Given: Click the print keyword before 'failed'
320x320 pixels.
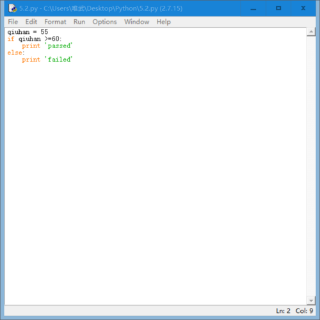Looking at the screenshot, I should pyautogui.click(x=31, y=60).
